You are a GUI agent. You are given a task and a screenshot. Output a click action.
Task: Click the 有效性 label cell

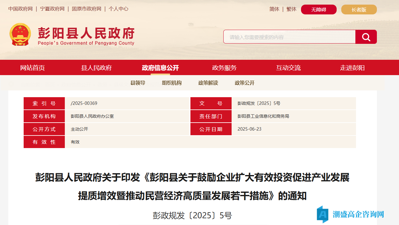[x=44, y=142]
